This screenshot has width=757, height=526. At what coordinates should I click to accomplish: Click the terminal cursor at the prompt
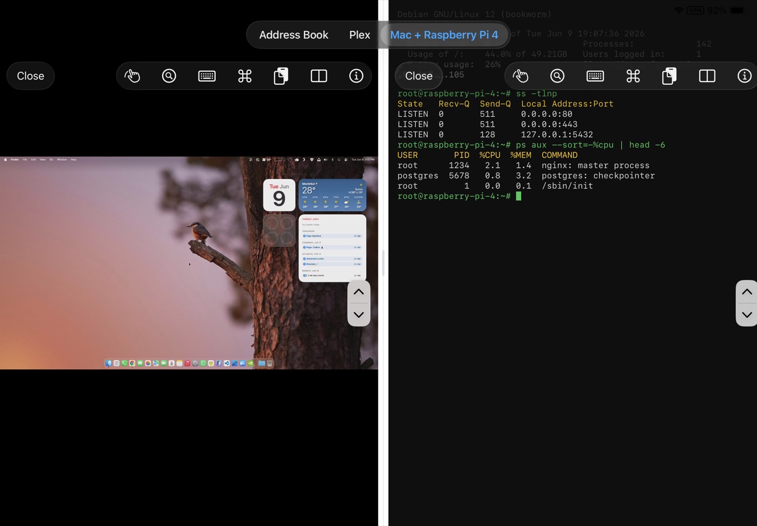coord(519,196)
